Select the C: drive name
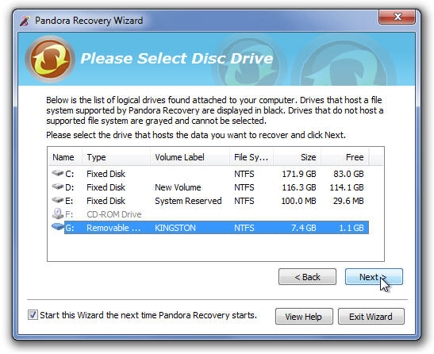Screen dimensions: 434x354 [x=70, y=174]
